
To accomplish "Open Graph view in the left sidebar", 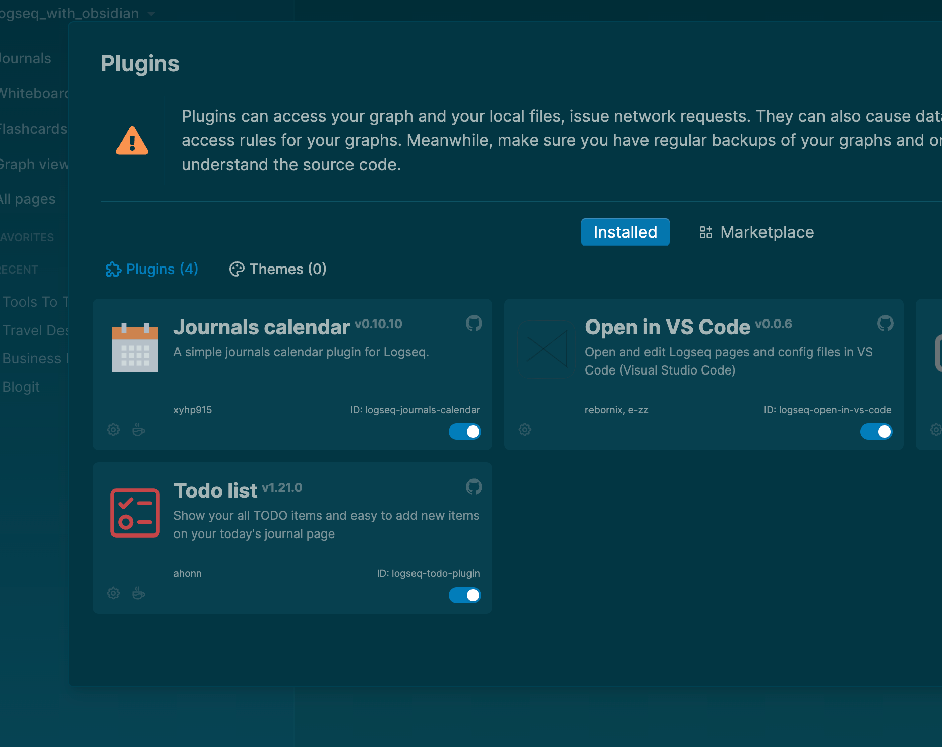I will (x=34, y=164).
